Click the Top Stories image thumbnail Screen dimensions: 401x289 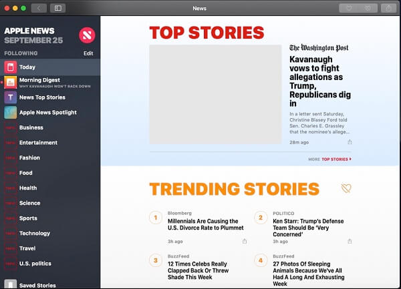(x=215, y=94)
